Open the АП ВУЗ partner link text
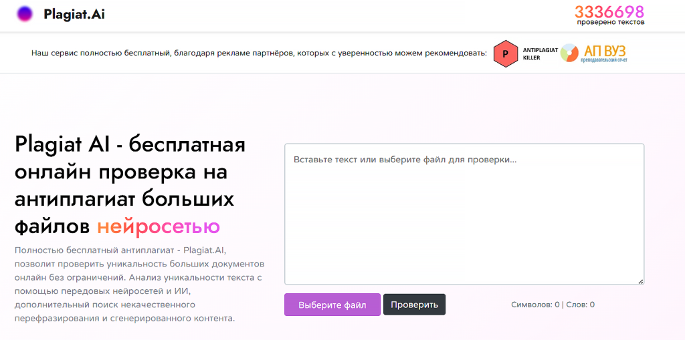 pos(604,53)
